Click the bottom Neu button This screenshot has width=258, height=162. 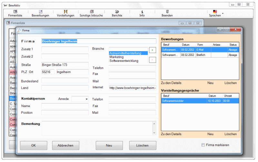(109, 145)
